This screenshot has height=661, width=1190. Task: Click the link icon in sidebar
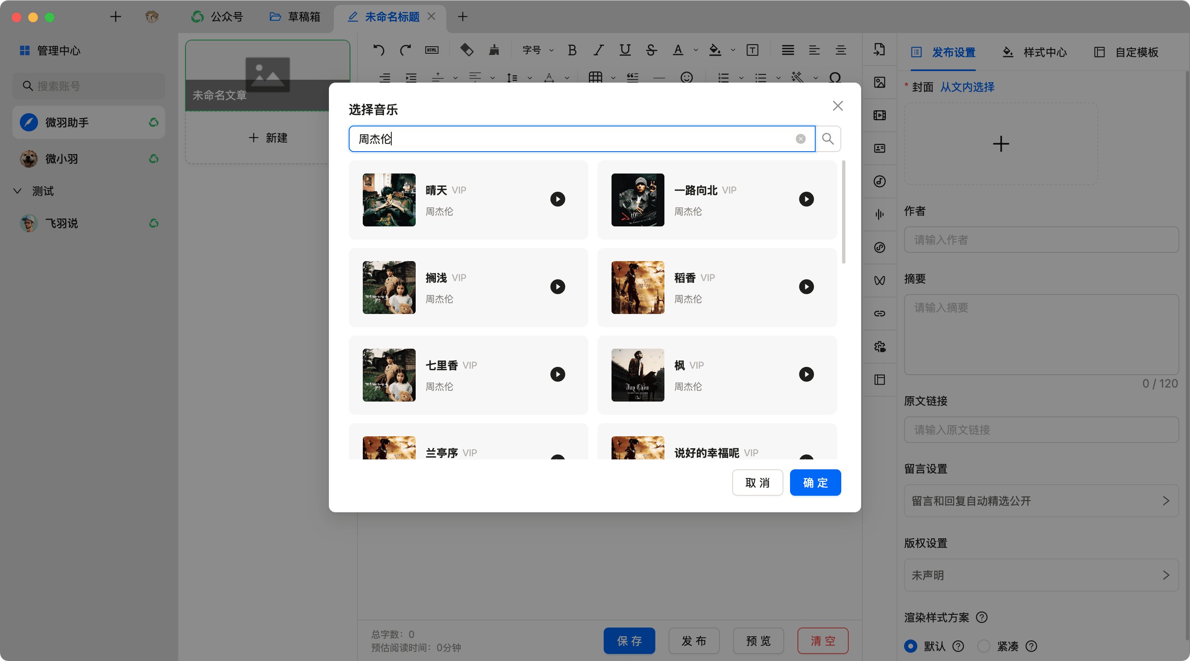click(880, 314)
